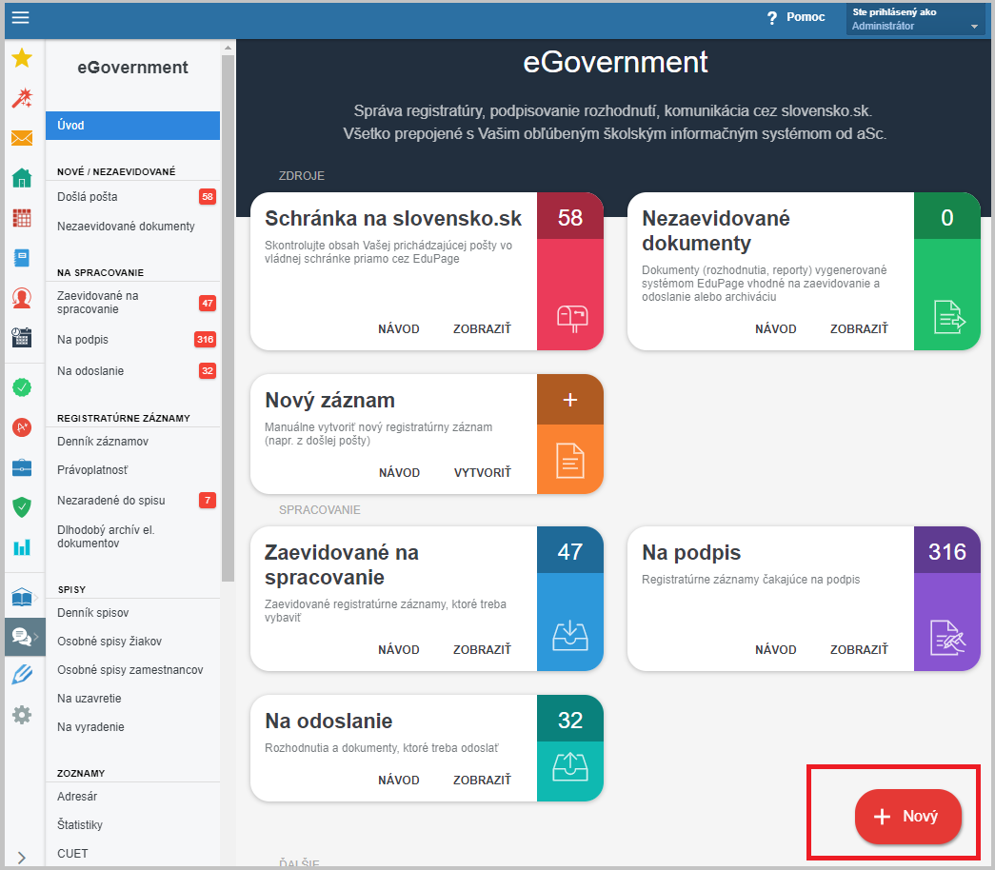
Task: Click the green shield checkmark icon
Action: [22, 507]
